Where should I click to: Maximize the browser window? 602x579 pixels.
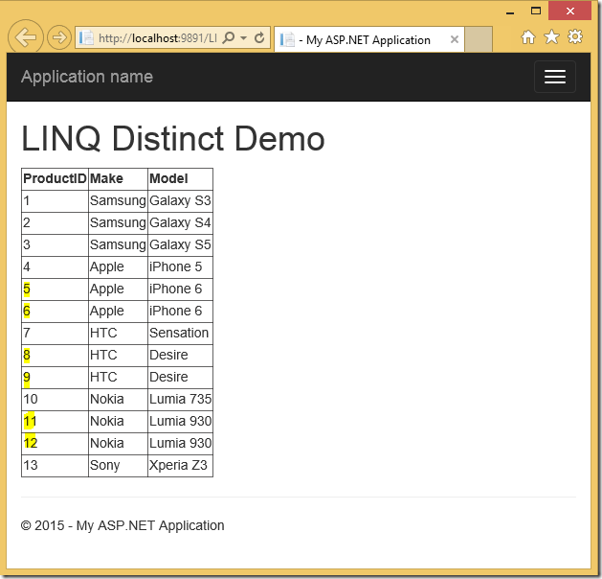coord(536,11)
